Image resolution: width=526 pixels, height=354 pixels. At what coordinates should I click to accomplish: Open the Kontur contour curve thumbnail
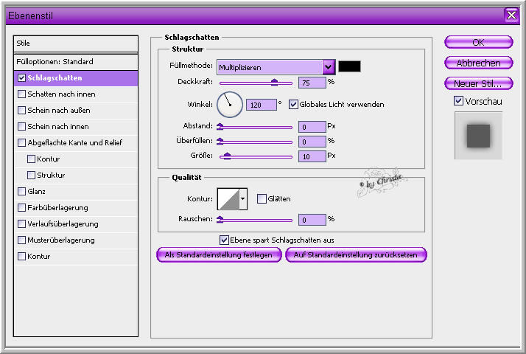coord(228,199)
